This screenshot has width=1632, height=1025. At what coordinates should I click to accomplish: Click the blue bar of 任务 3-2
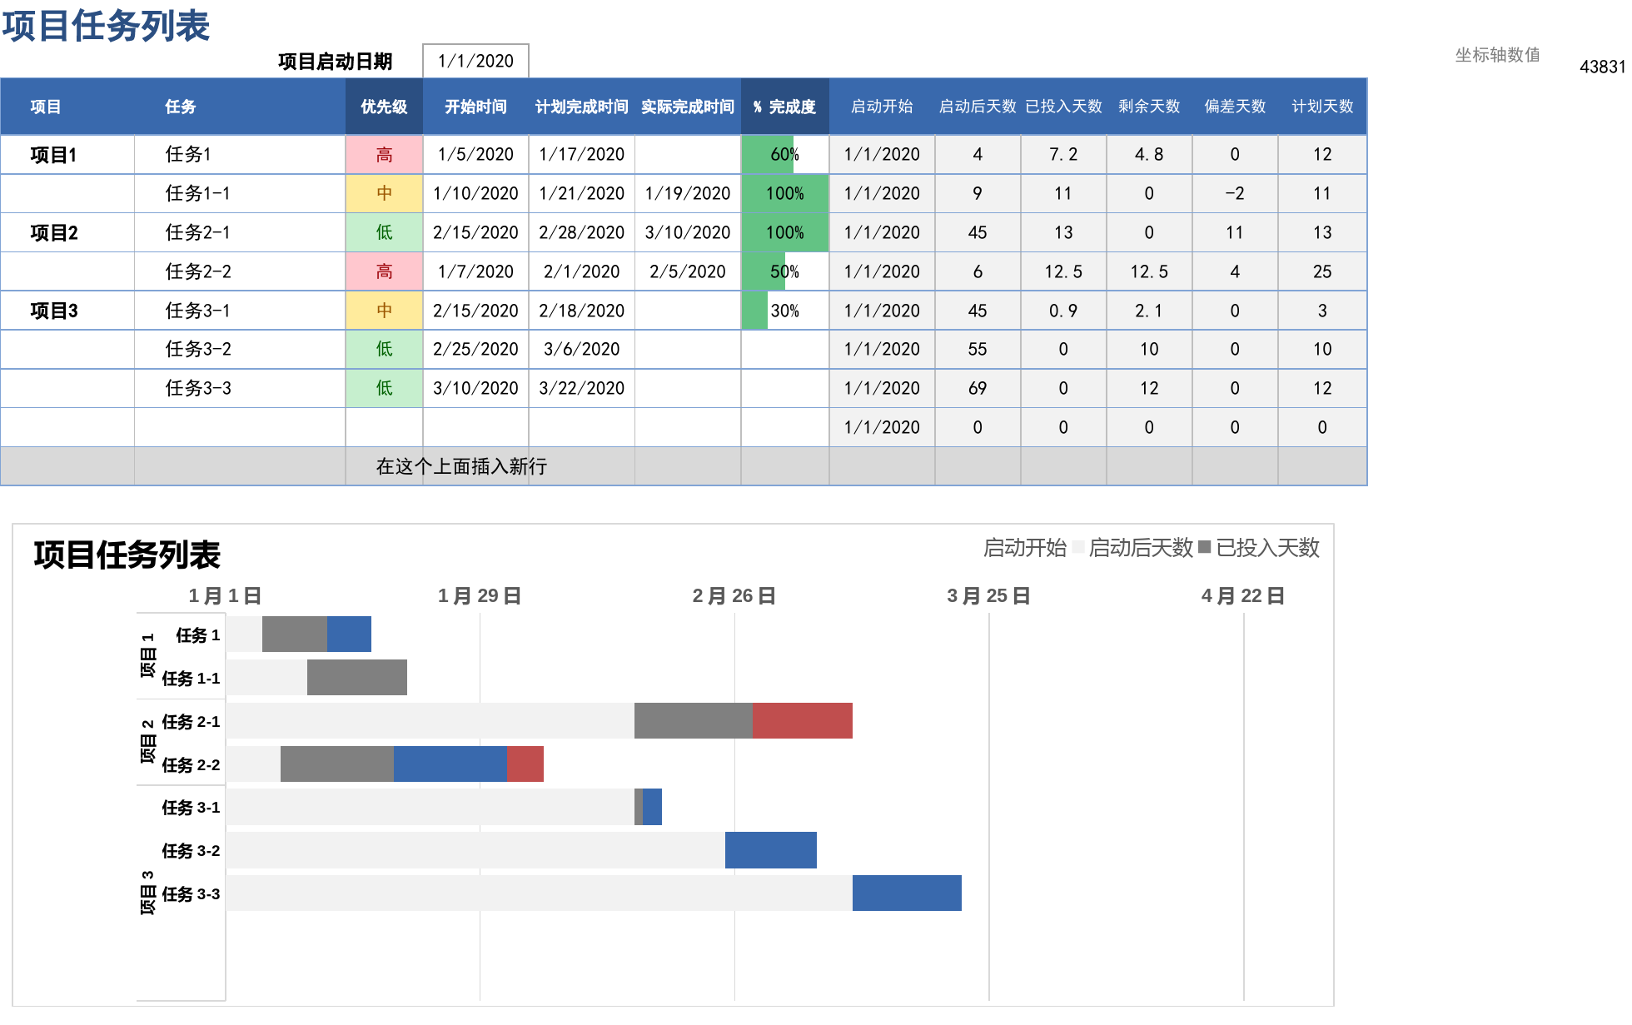coord(771,850)
